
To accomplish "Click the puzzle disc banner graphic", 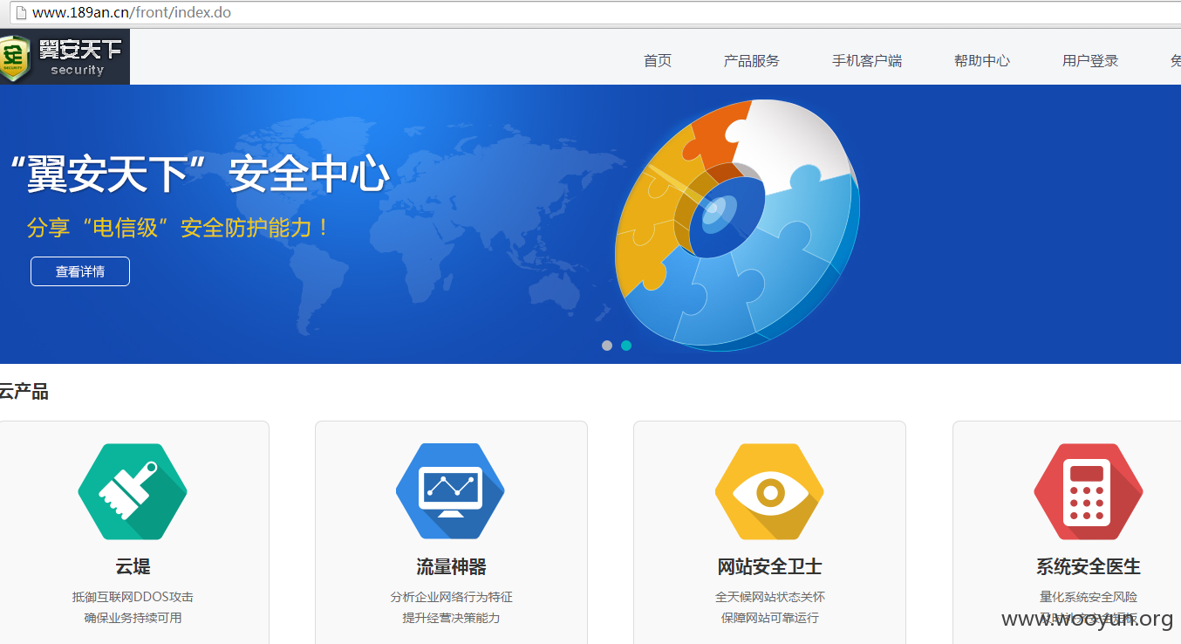I will [x=737, y=225].
